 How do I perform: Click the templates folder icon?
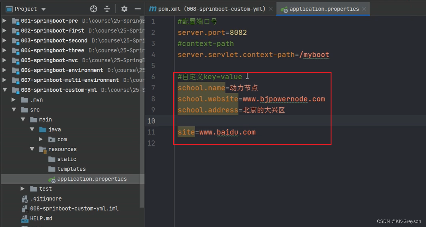point(52,169)
